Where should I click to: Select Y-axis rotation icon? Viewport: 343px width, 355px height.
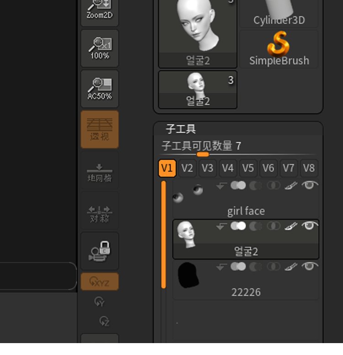(99, 301)
